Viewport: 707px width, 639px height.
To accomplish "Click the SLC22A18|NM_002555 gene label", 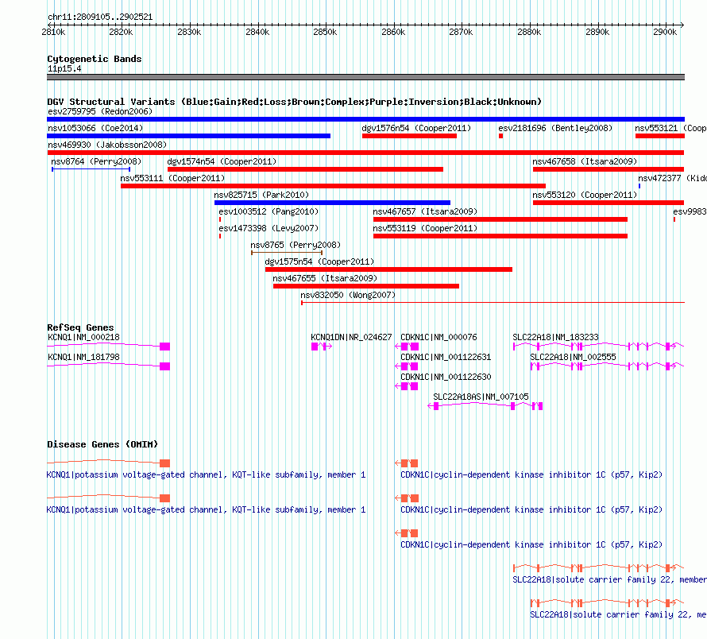I will pos(573,357).
